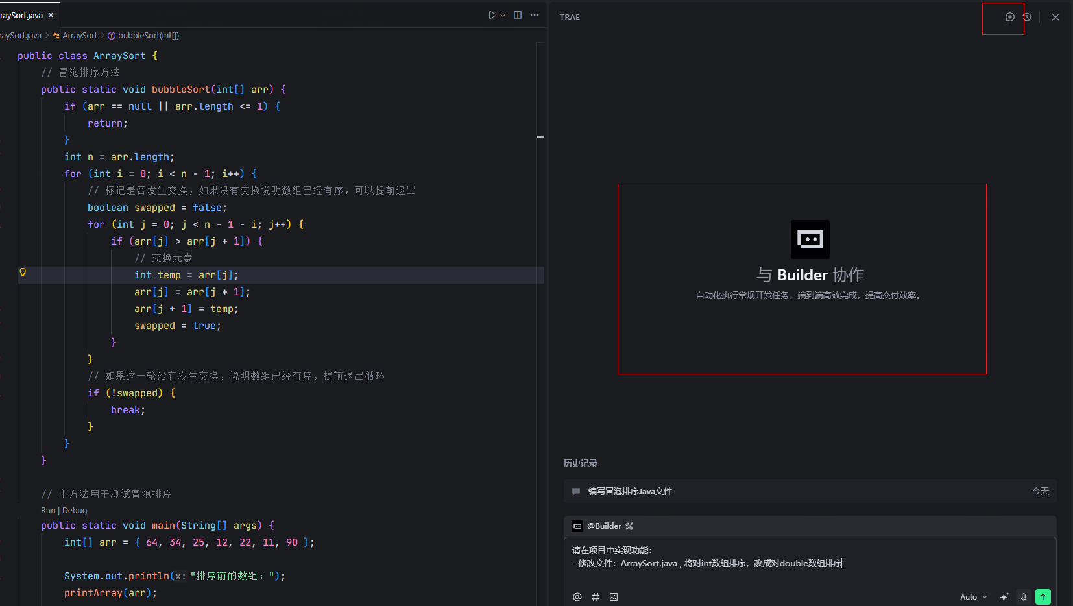Click the text 'swapped = true;'
This screenshot has width=1073, height=606.
click(178, 326)
